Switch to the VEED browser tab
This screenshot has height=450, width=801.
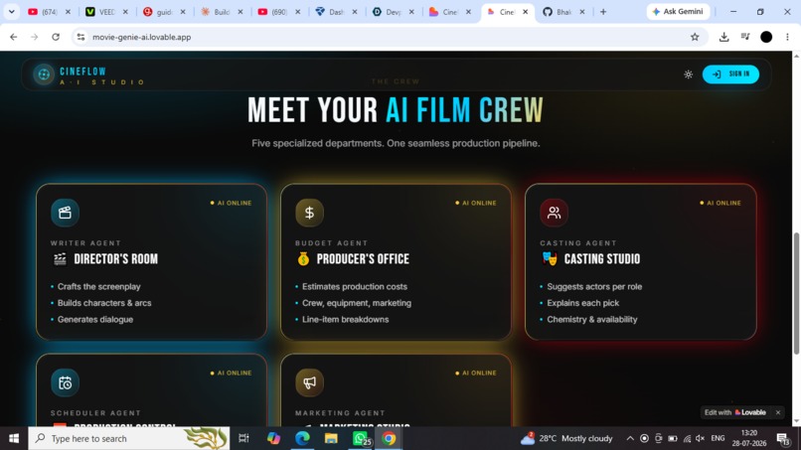106,12
